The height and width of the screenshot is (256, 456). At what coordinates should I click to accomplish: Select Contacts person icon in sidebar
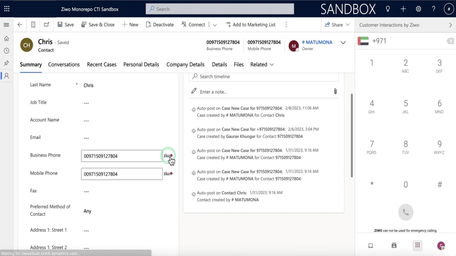tap(6, 76)
